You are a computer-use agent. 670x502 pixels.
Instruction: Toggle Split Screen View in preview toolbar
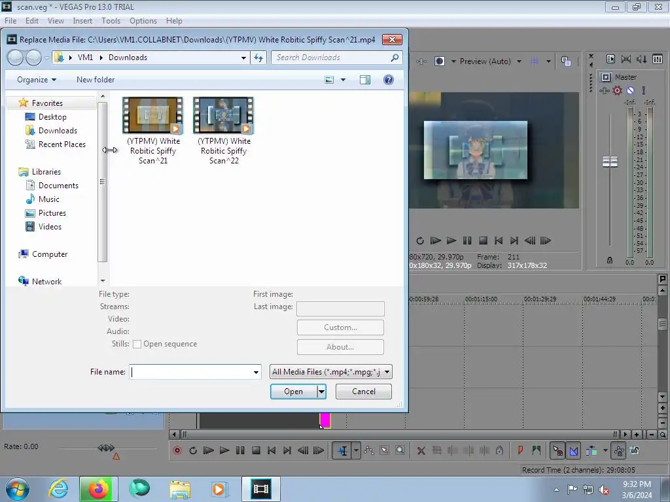pos(439,61)
